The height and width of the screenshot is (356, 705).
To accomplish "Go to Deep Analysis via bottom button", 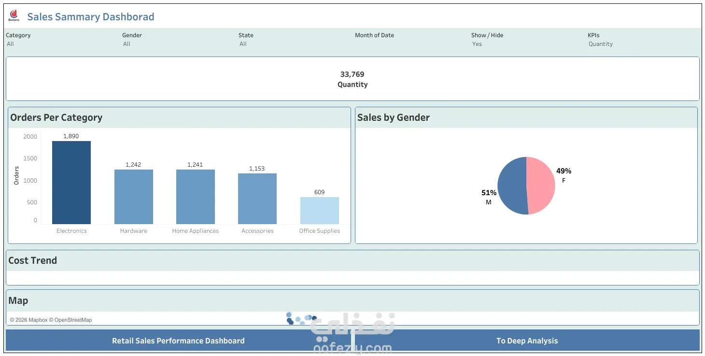I will point(527,341).
